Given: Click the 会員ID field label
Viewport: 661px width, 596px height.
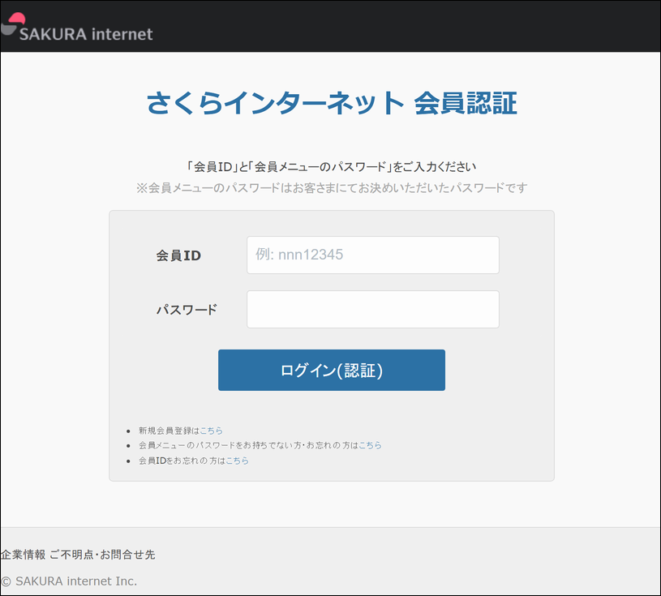Looking at the screenshot, I should [x=178, y=255].
